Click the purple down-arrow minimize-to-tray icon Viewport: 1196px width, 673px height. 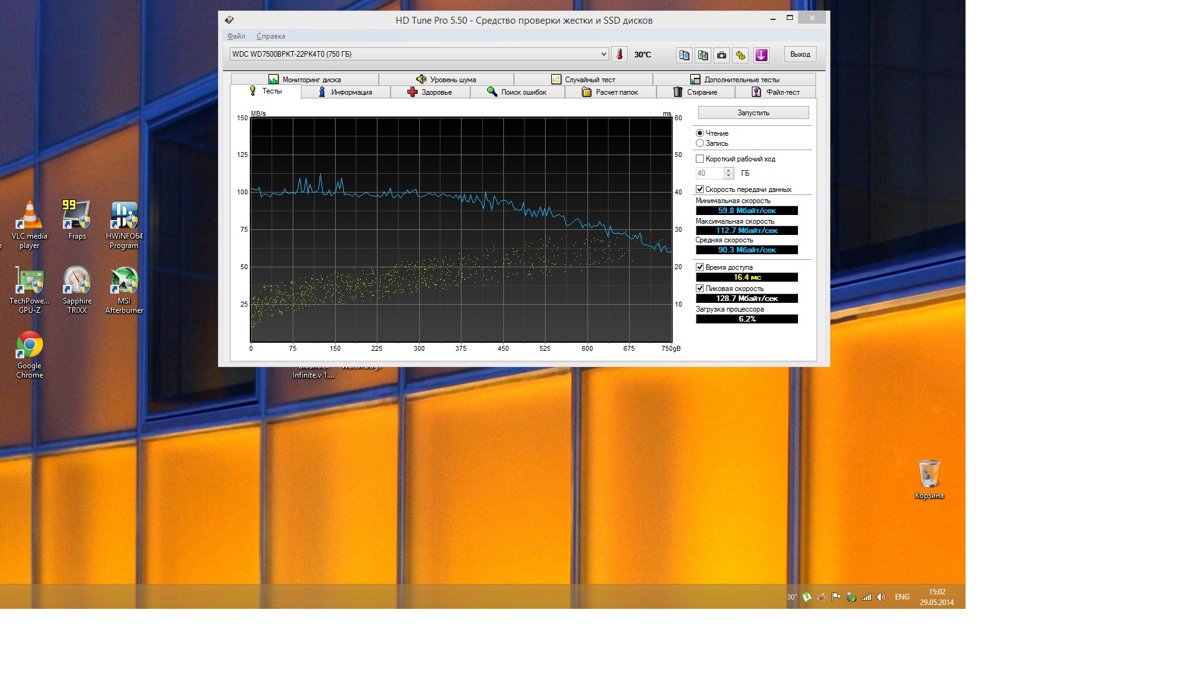(x=761, y=55)
